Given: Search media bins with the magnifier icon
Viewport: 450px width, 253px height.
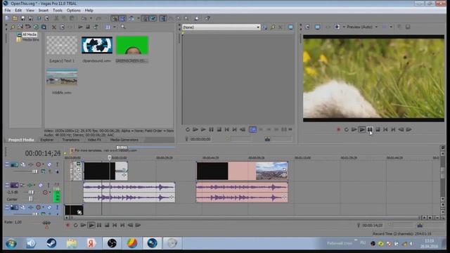Looking at the screenshot, I should click(123, 27).
